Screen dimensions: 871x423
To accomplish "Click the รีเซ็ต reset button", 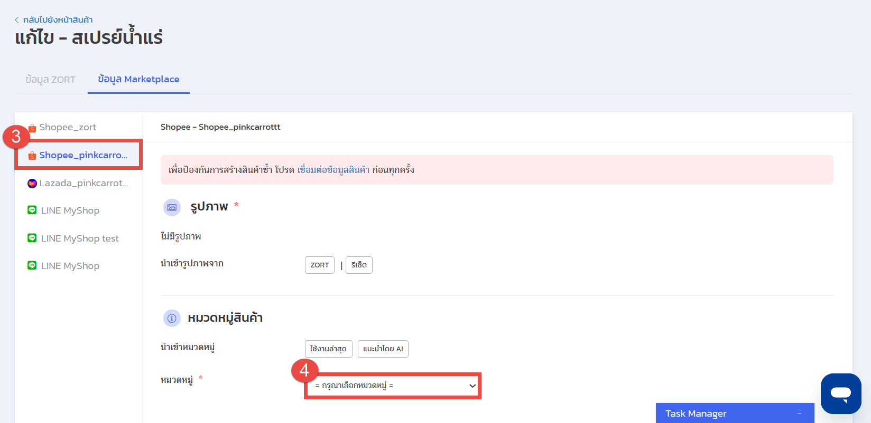I will point(359,265).
